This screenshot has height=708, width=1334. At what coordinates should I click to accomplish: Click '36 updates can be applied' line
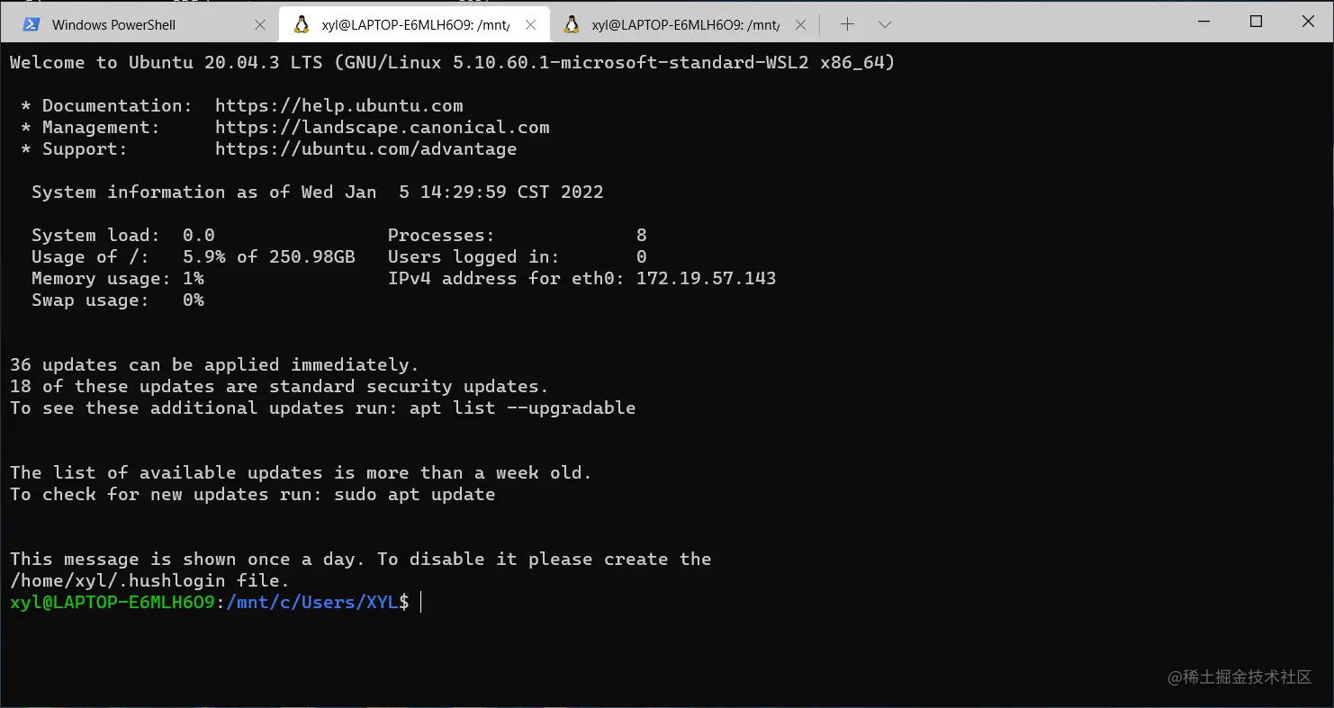click(215, 365)
